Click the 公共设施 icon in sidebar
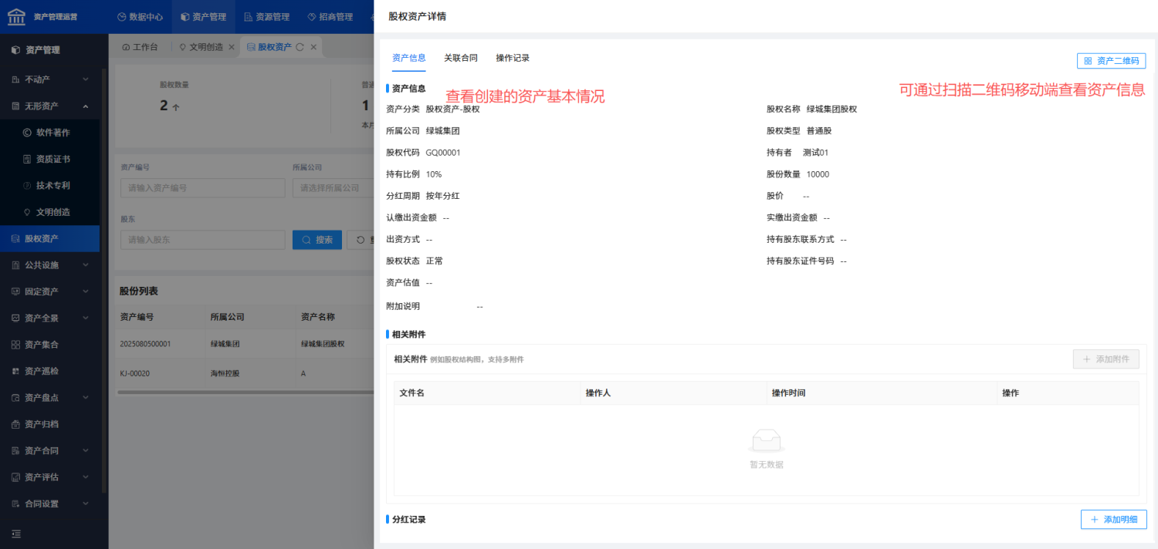 coord(15,265)
